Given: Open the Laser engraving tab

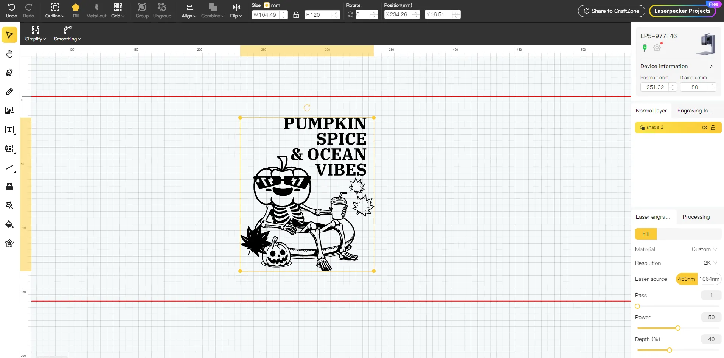Looking at the screenshot, I should (653, 217).
